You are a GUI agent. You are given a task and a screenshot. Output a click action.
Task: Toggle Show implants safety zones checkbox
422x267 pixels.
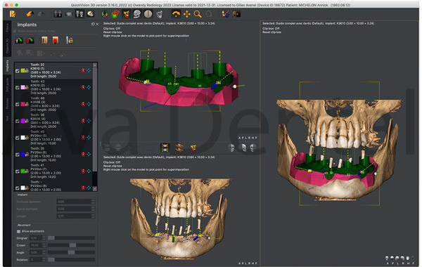15,31
